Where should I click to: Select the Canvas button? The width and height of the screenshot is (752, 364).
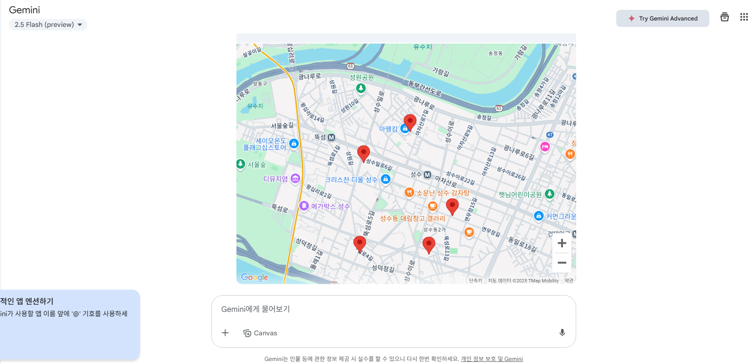click(x=260, y=333)
